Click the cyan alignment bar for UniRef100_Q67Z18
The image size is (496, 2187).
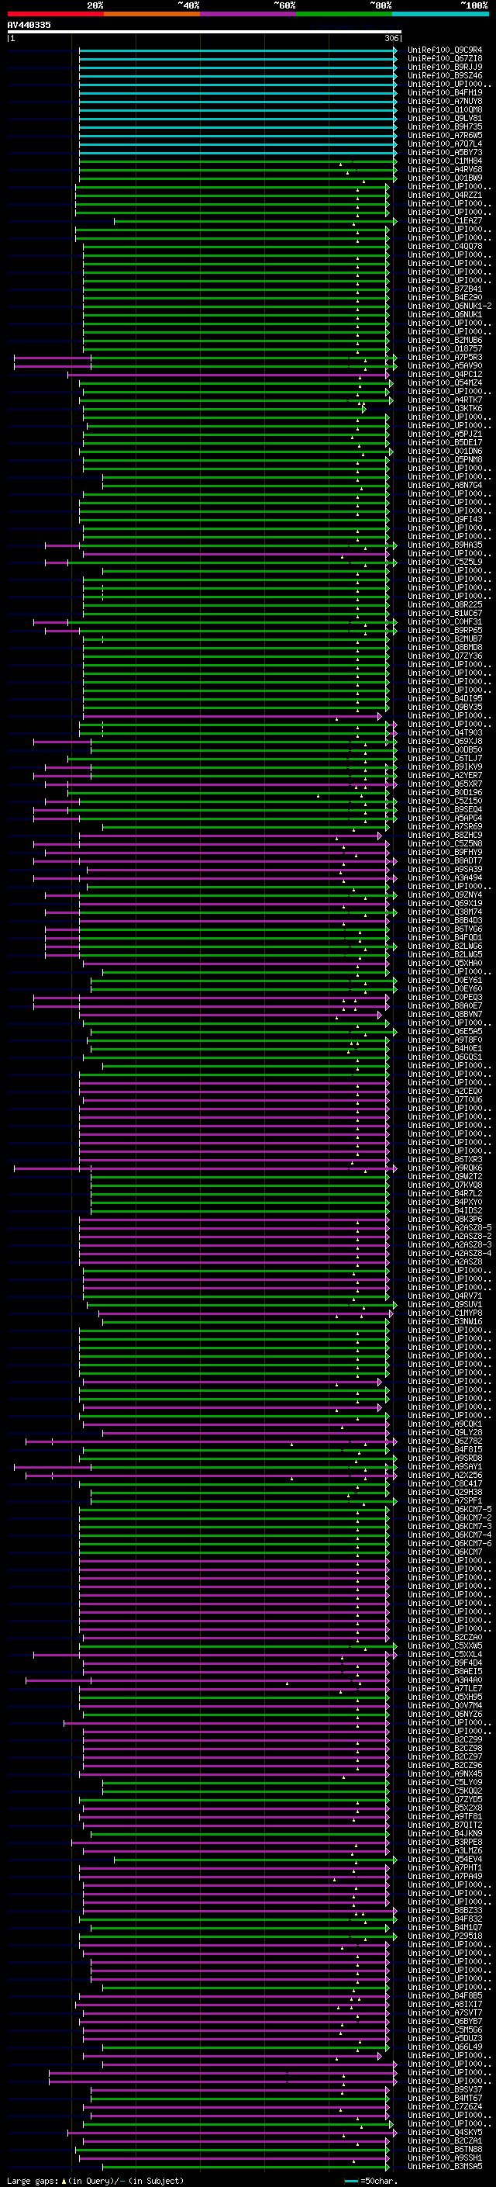point(237,59)
